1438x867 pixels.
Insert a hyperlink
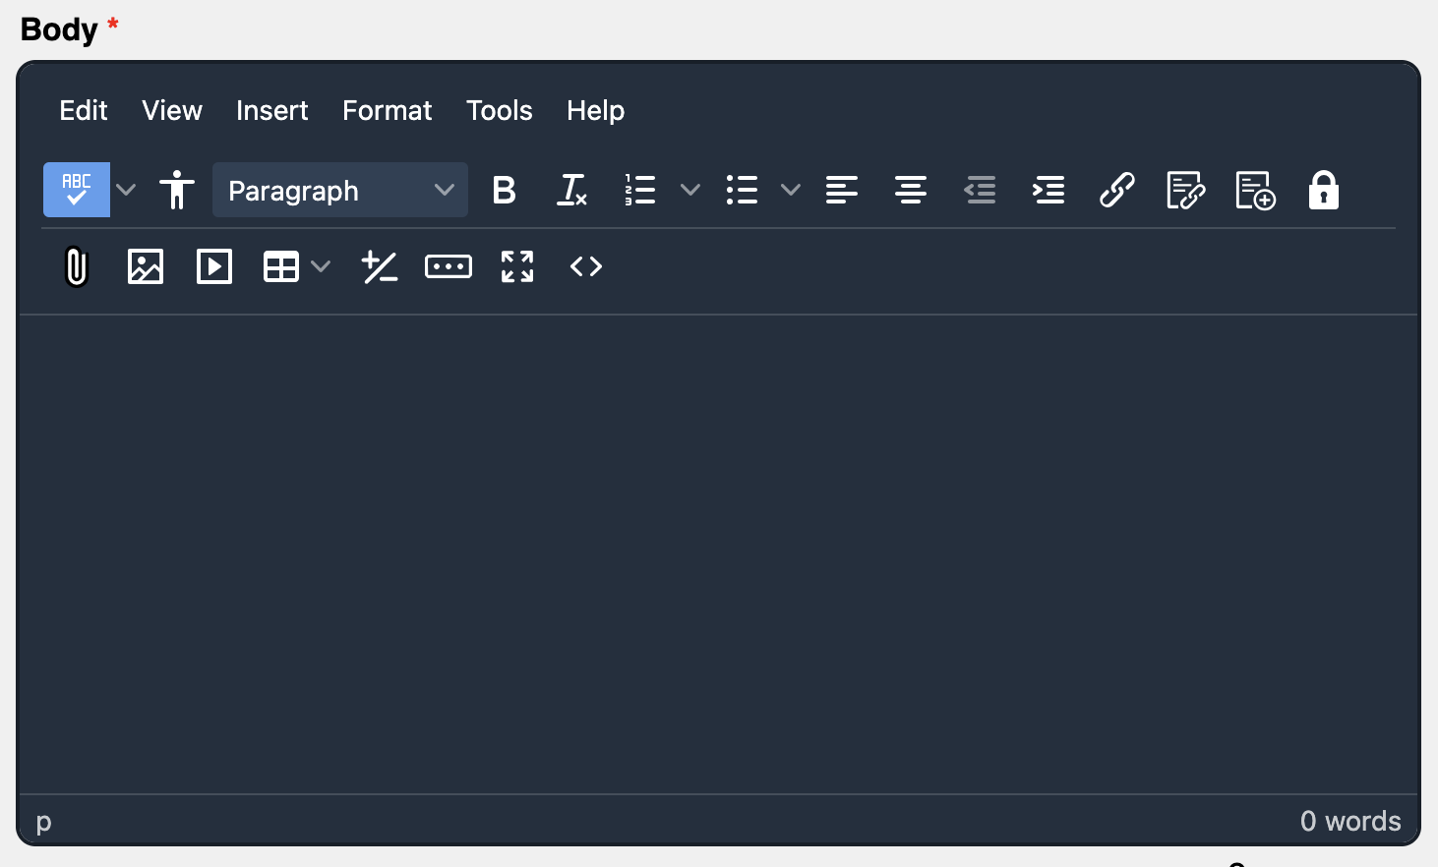pos(1117,190)
